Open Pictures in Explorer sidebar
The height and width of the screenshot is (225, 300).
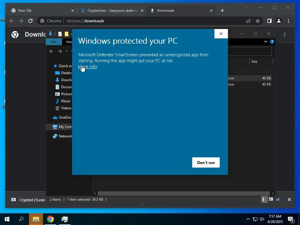tap(64, 94)
